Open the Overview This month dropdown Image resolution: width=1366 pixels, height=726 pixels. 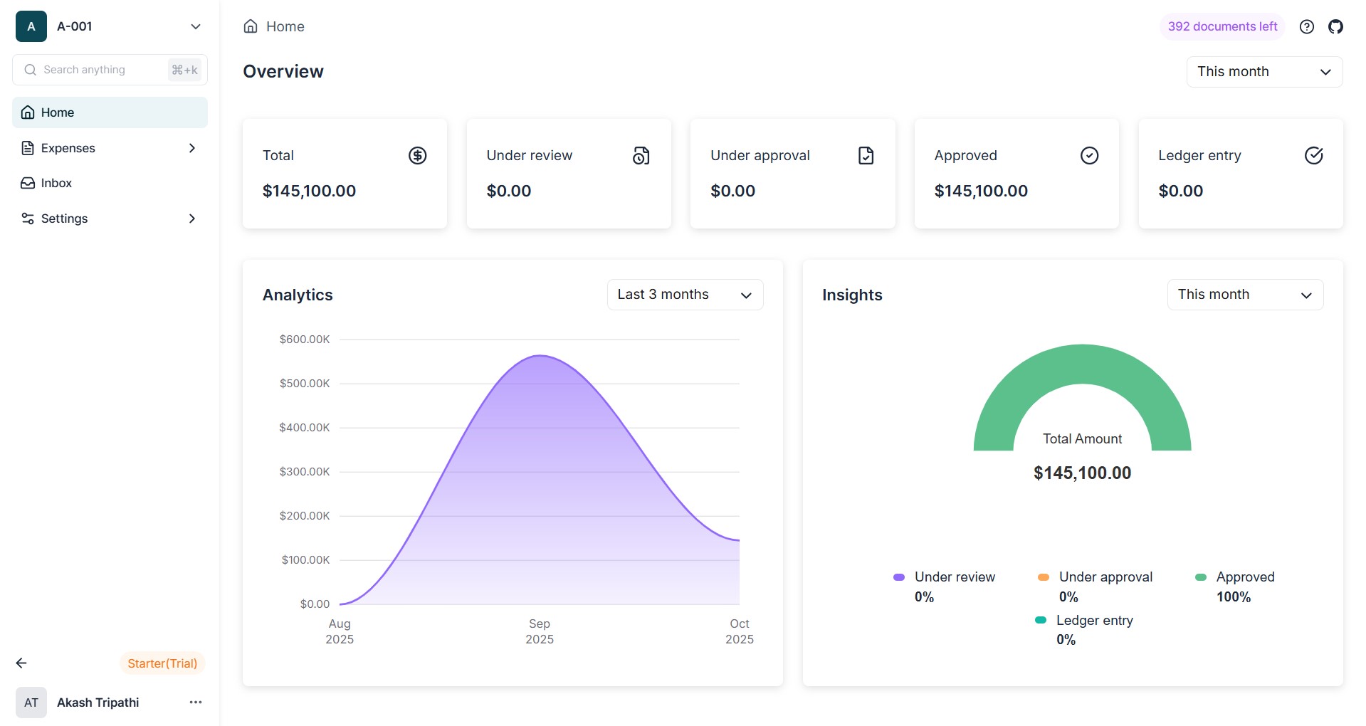pos(1264,72)
